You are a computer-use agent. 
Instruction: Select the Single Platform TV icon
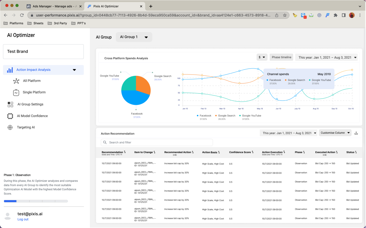point(16,92)
